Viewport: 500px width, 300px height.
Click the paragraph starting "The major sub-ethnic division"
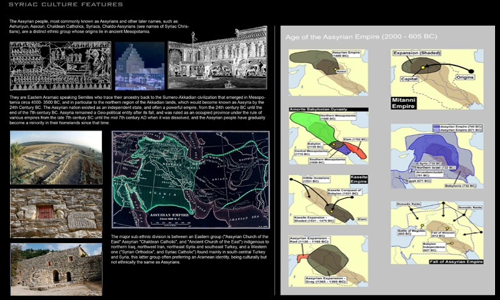[190, 249]
